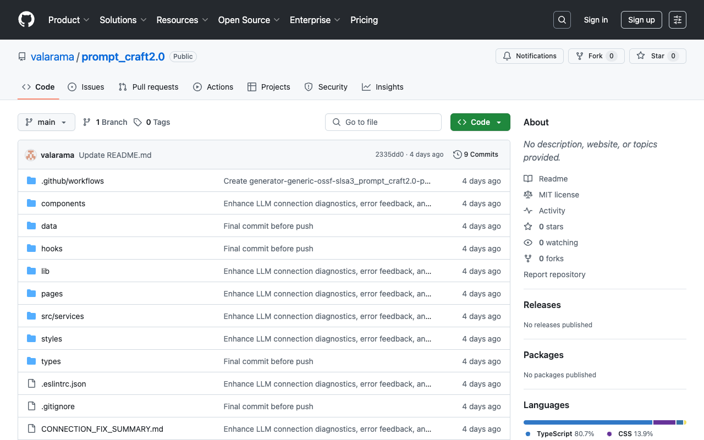
Task: Click the styles folder icon
Action: click(31, 339)
